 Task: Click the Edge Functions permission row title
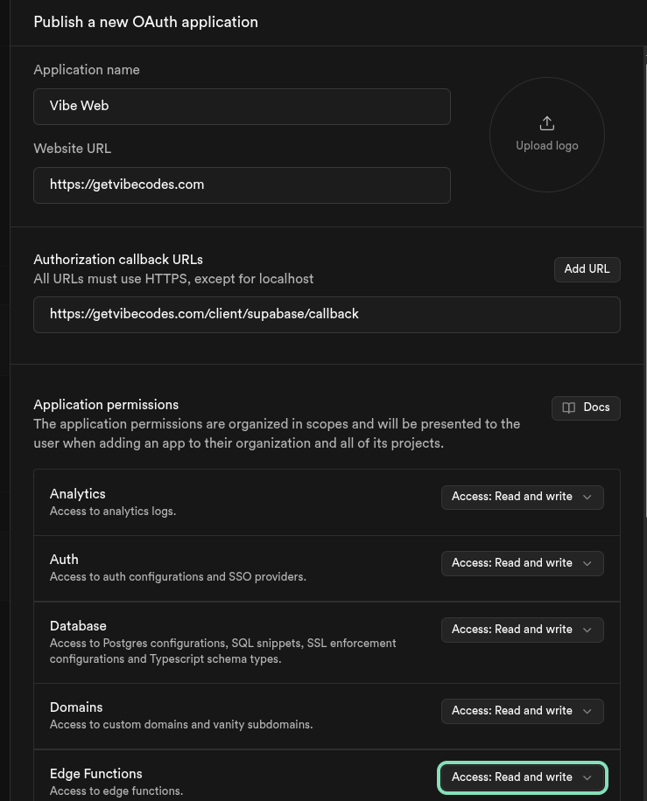tap(95, 774)
